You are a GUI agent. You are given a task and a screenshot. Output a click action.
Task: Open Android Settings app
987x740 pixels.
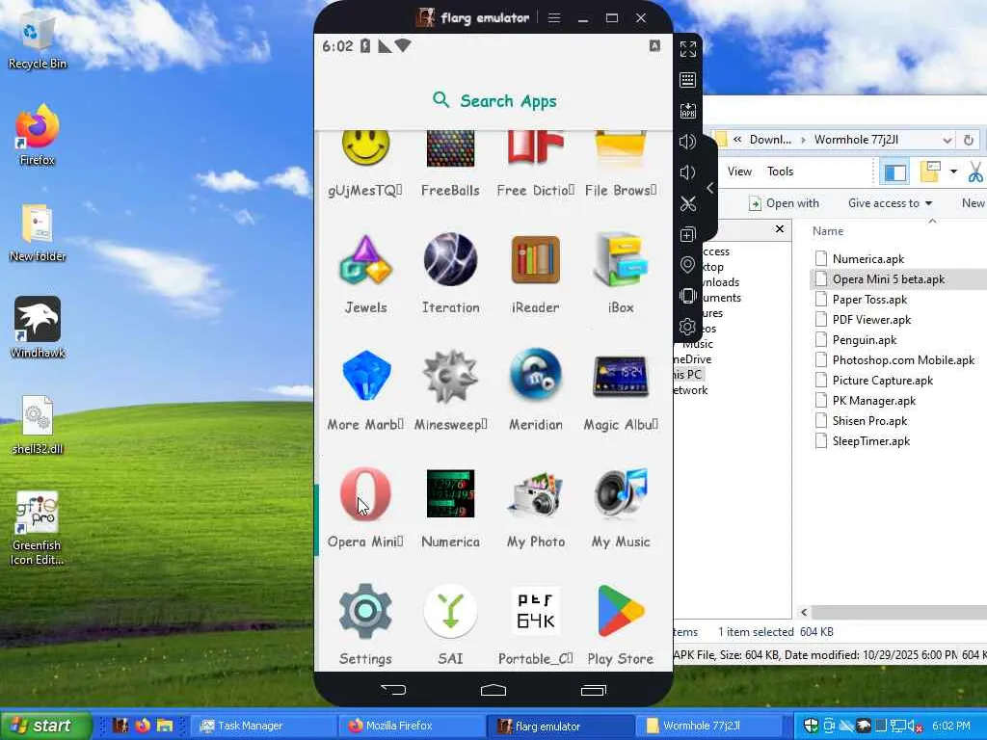[x=365, y=624]
